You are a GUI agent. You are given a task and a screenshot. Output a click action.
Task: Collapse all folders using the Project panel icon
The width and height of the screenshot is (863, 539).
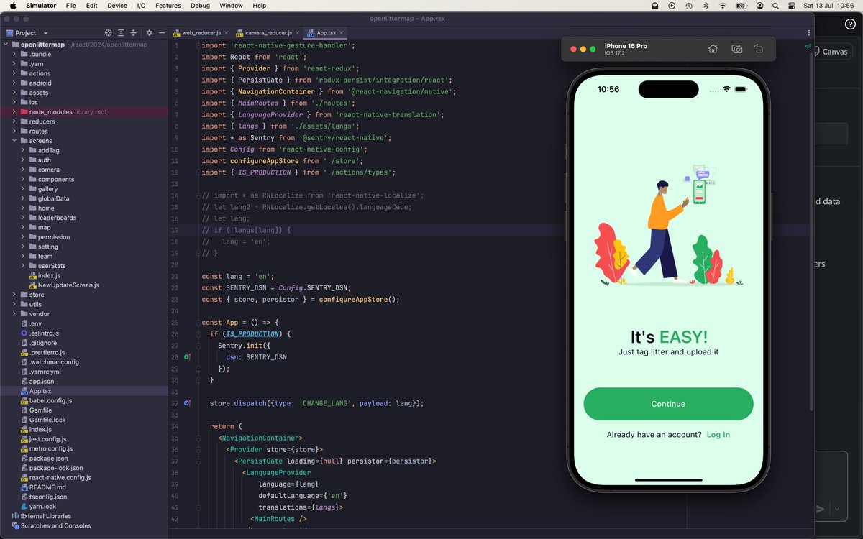(x=134, y=32)
